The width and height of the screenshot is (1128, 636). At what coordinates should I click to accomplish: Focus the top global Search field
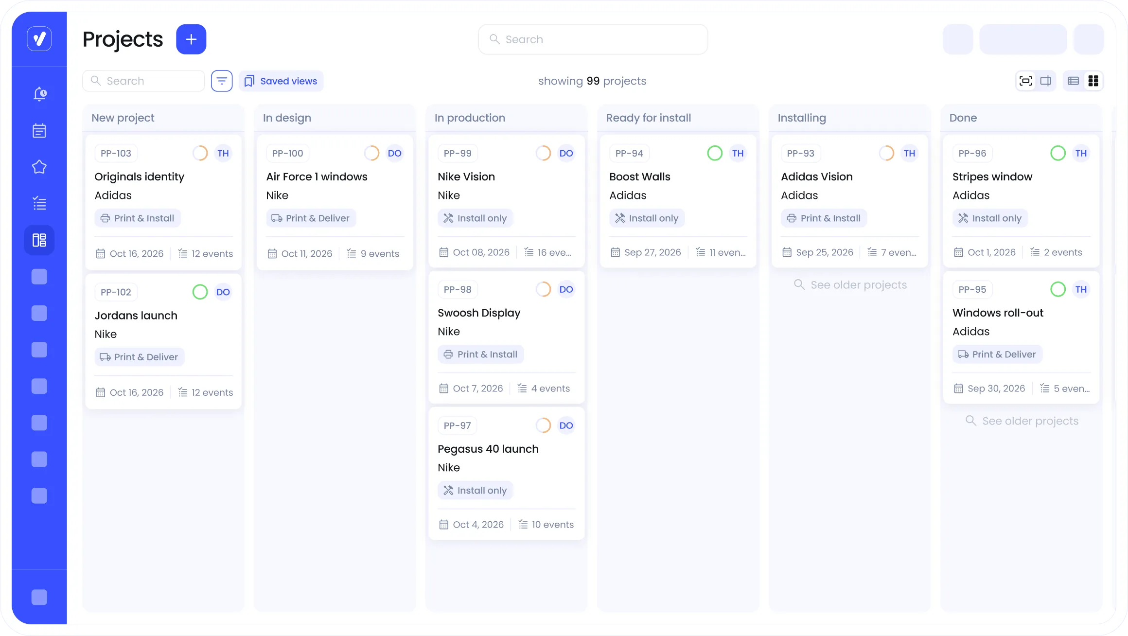pyautogui.click(x=593, y=39)
